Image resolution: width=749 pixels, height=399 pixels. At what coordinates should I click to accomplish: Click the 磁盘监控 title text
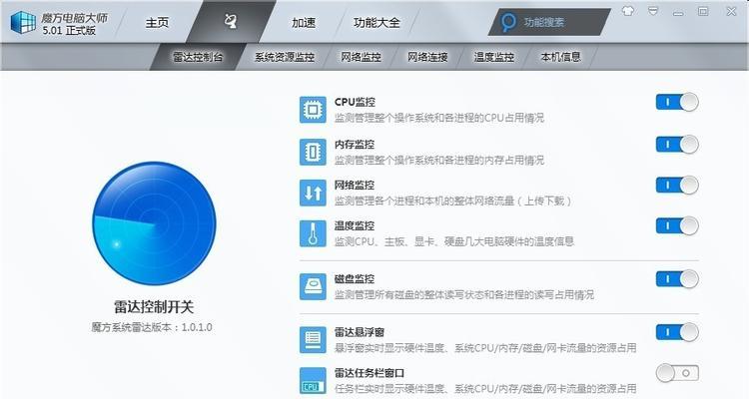pyautogui.click(x=355, y=278)
